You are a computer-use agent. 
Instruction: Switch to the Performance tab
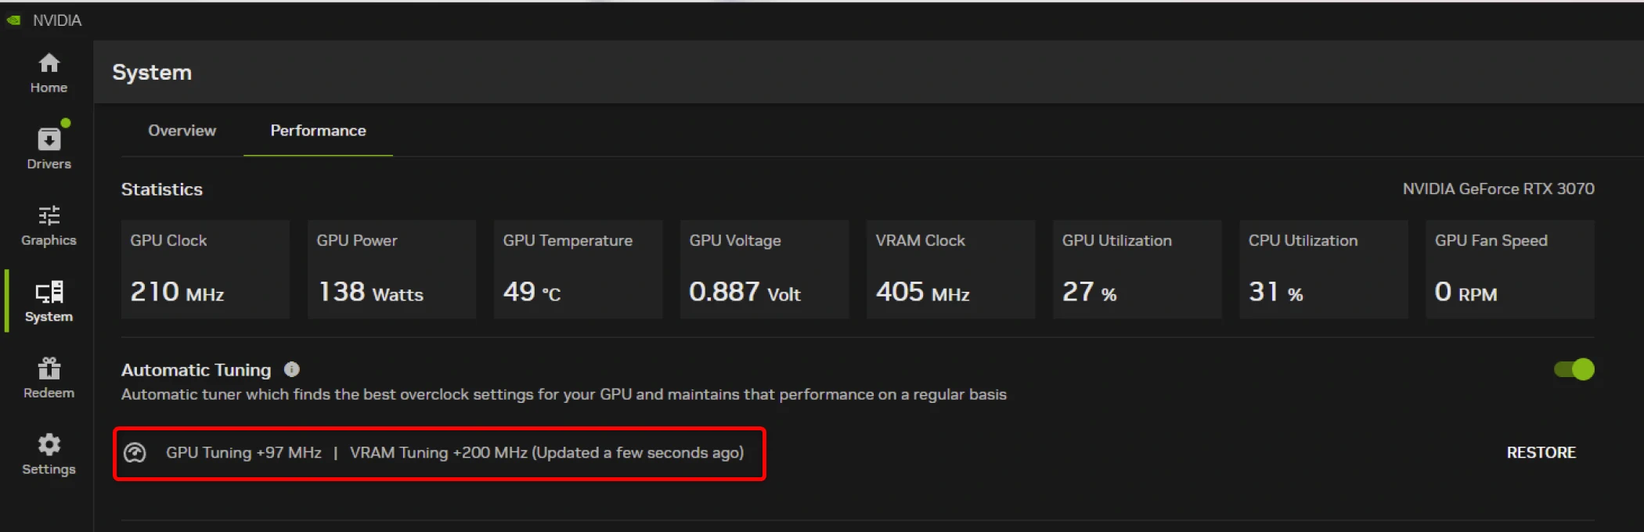click(318, 131)
